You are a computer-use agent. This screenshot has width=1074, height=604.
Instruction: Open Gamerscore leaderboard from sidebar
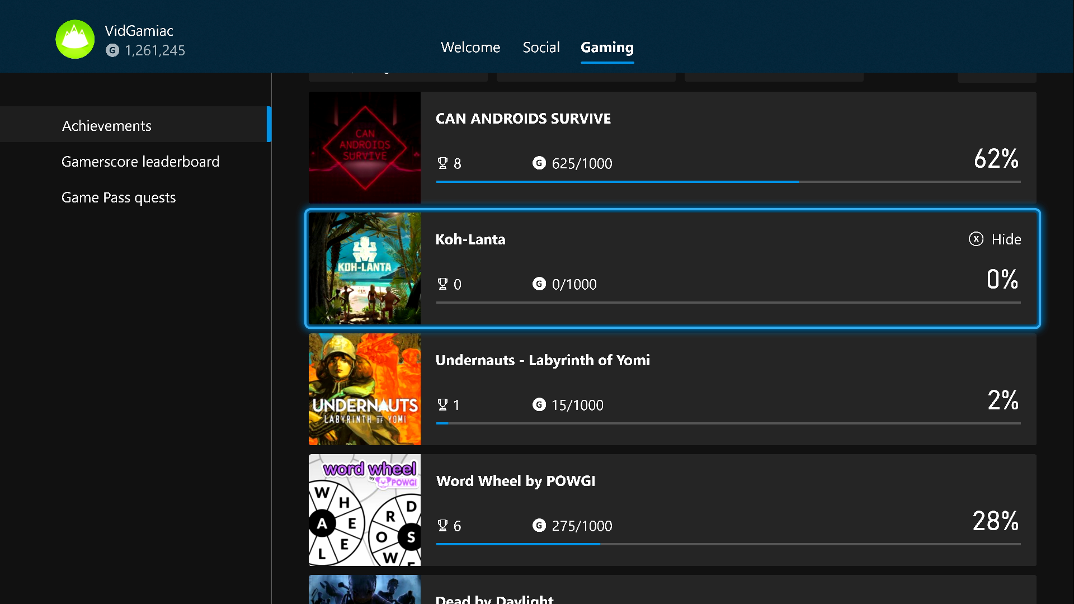[140, 162]
